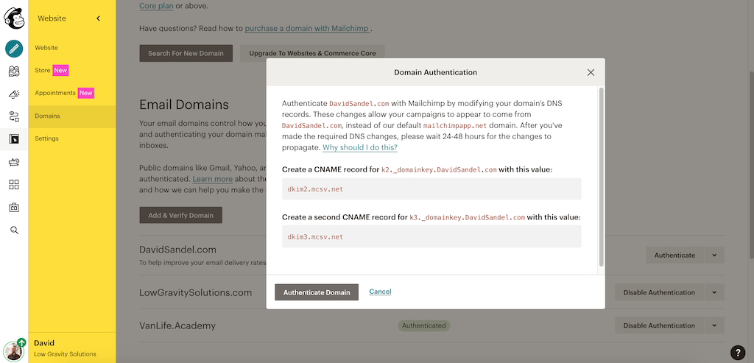Click the dialog vertical scrollbar
Screen dimensions: 754x363
pyautogui.click(x=601, y=177)
